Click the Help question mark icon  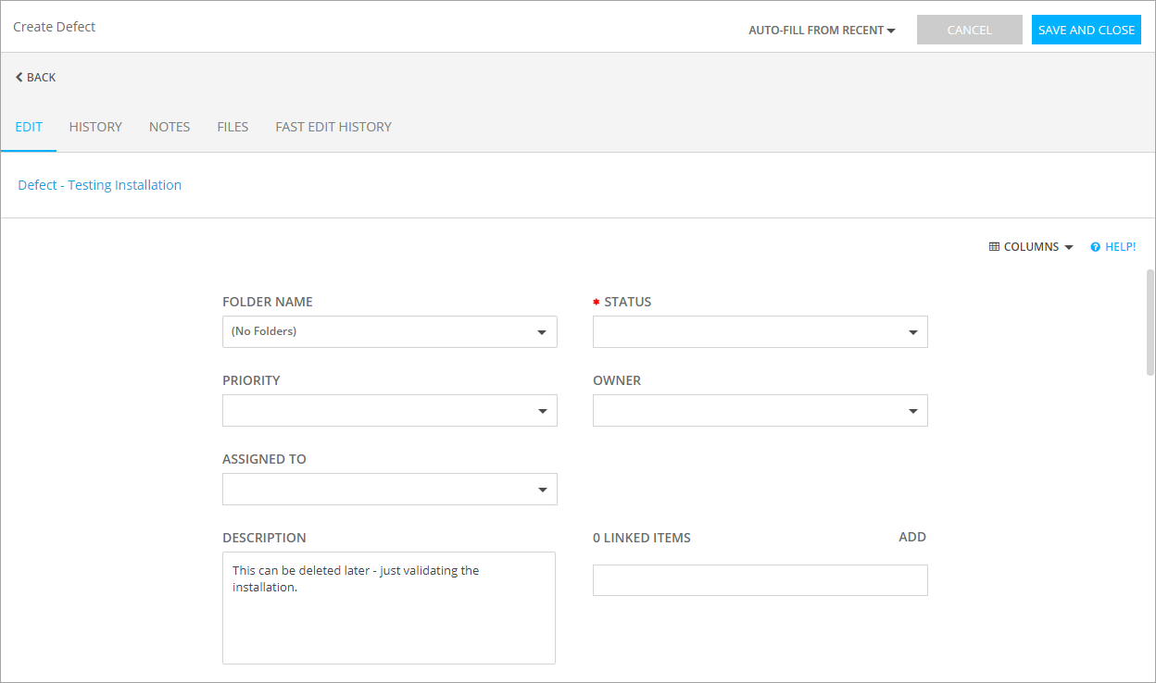(1095, 247)
